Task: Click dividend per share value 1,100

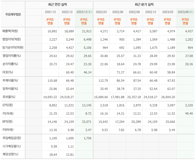Action: coord(53,138)
